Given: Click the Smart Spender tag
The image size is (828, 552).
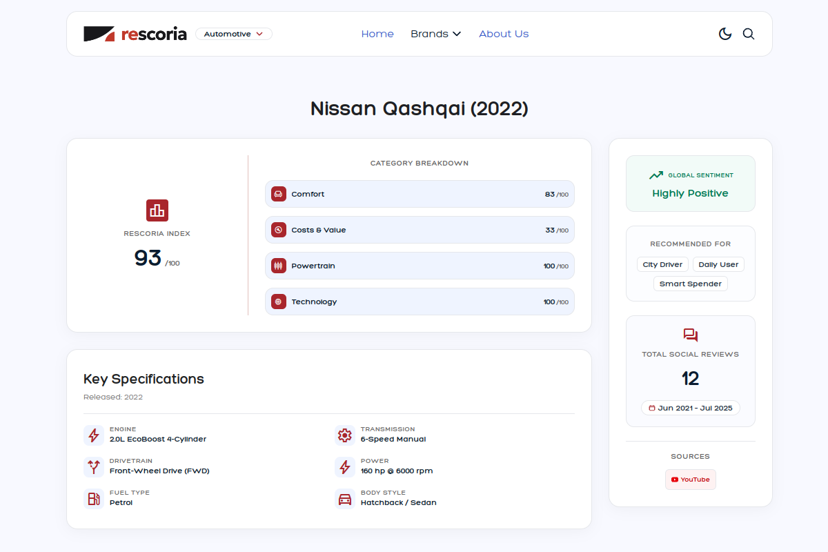Looking at the screenshot, I should coord(691,284).
